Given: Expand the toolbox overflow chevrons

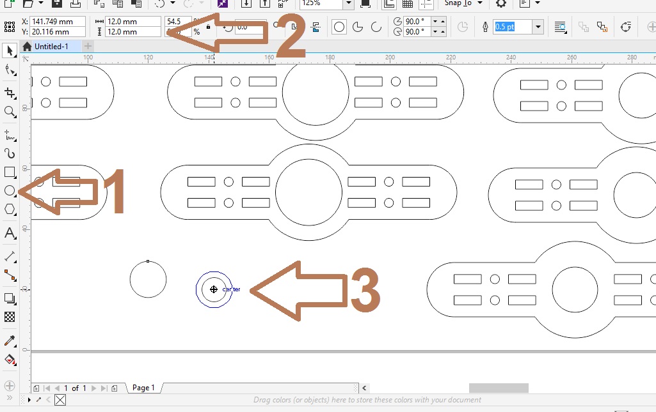Looking at the screenshot, I should click(x=10, y=398).
